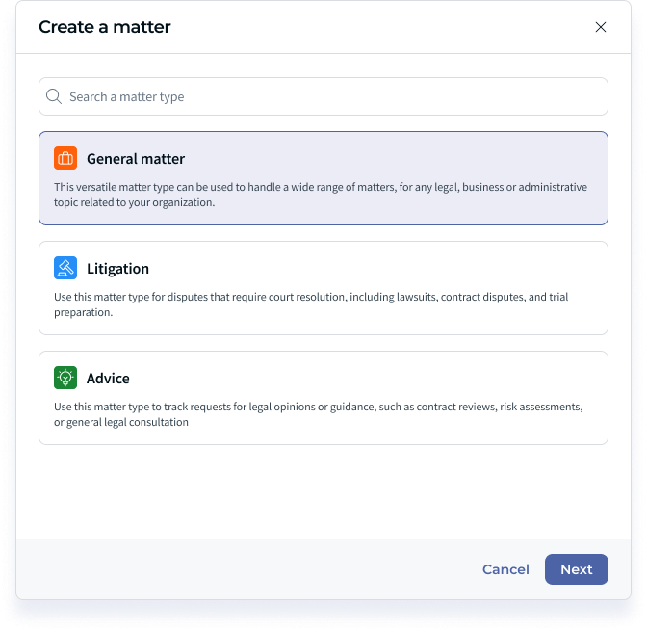647x631 pixels.
Task: Click the magnifying glass search icon
Action: [x=54, y=96]
